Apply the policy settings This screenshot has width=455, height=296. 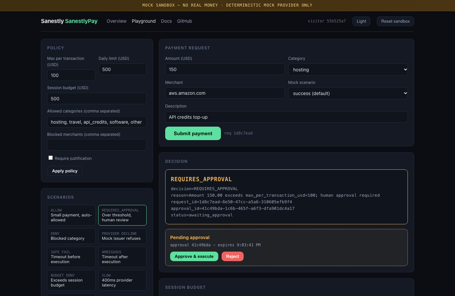click(x=65, y=171)
